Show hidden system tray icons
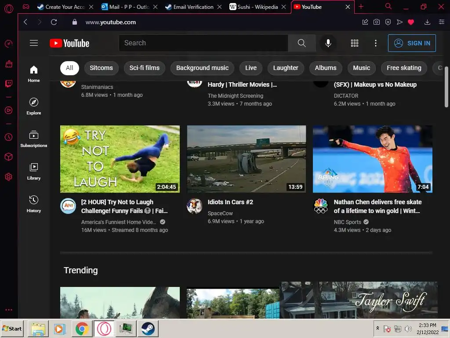This screenshot has width=450, height=338. tap(377, 328)
